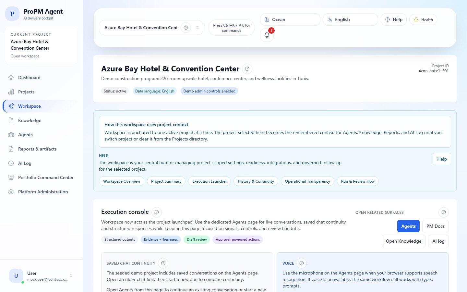
Task: Click the Saved Chat Continuity help icon
Action: (x=163, y=263)
